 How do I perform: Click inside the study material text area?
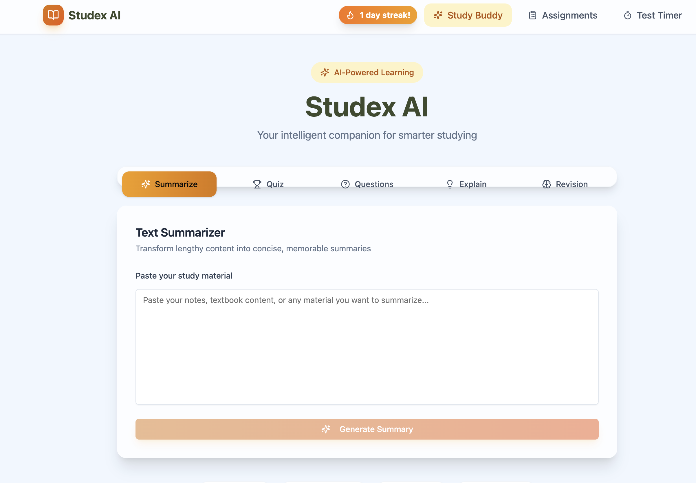pyautogui.click(x=367, y=347)
